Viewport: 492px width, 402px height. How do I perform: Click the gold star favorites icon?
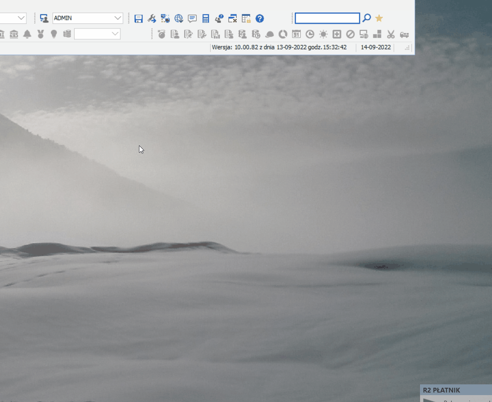tap(379, 18)
